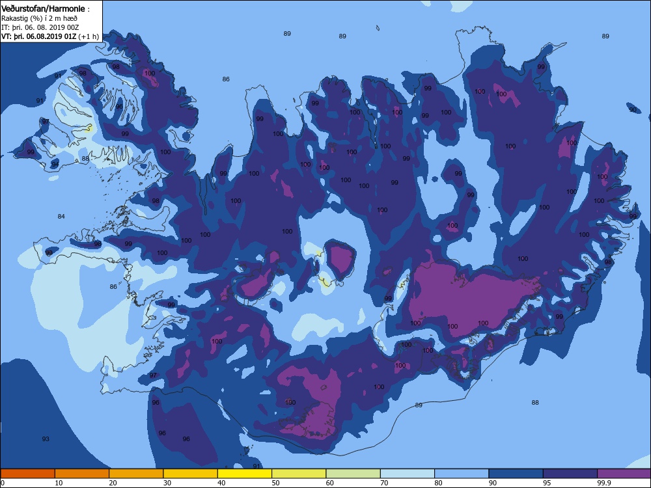Select the amber 20–30 legend swatch

(136, 474)
